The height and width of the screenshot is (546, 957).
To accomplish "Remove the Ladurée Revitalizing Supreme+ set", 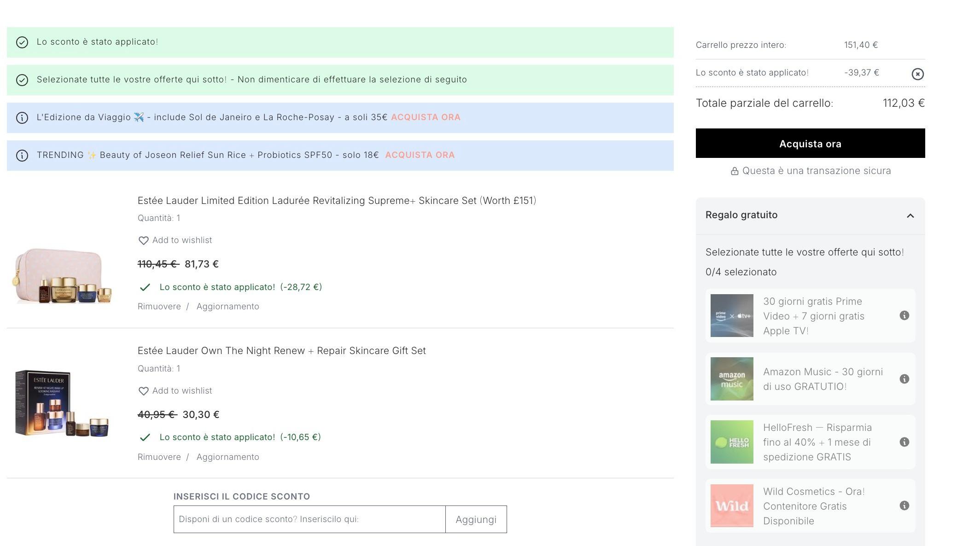I will (159, 307).
